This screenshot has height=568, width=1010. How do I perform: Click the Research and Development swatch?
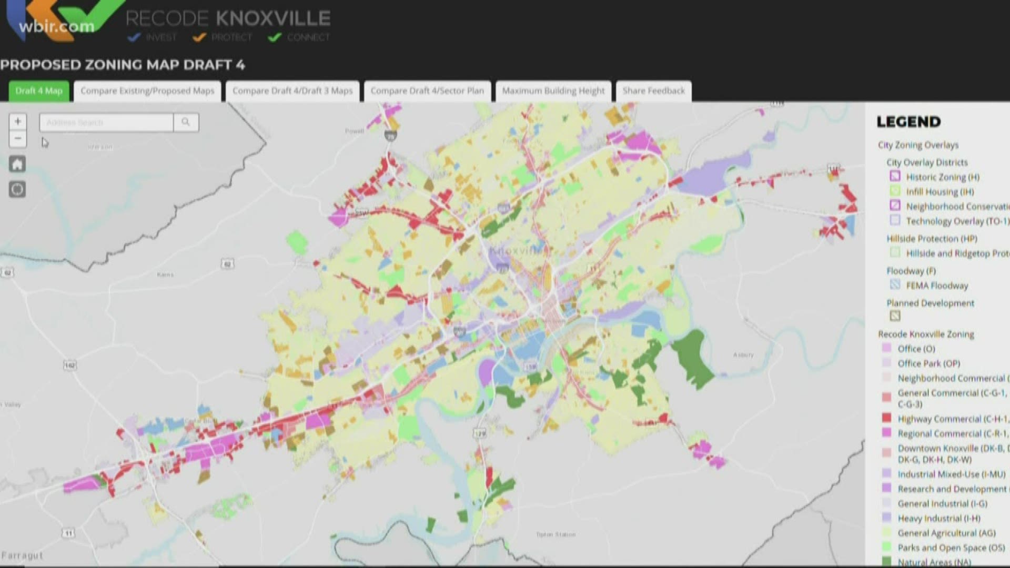click(886, 488)
